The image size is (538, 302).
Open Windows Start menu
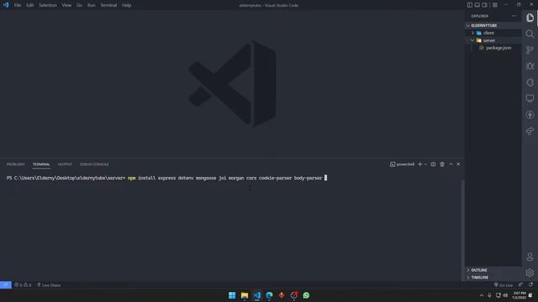[232, 295]
